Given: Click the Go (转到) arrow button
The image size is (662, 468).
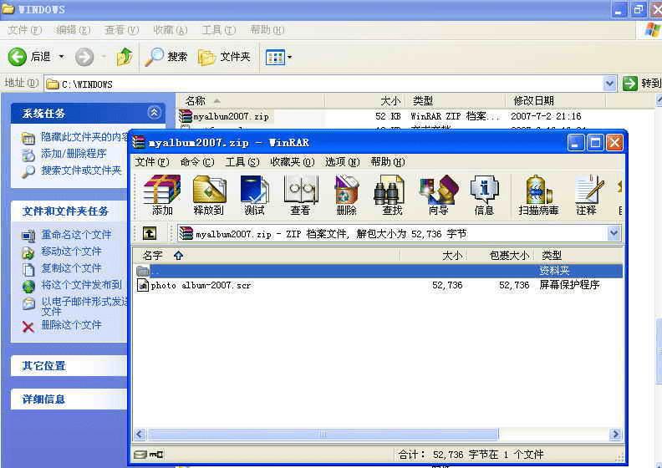Looking at the screenshot, I should tap(629, 83).
